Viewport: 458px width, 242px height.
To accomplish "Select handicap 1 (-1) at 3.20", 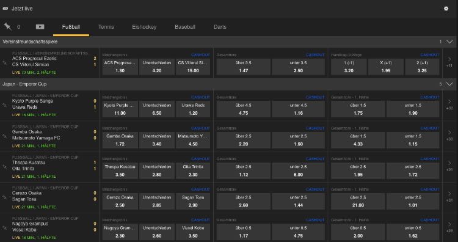I will click(x=349, y=67).
